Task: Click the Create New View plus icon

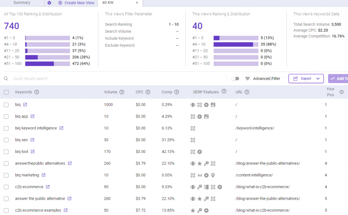Action: click(60, 3)
